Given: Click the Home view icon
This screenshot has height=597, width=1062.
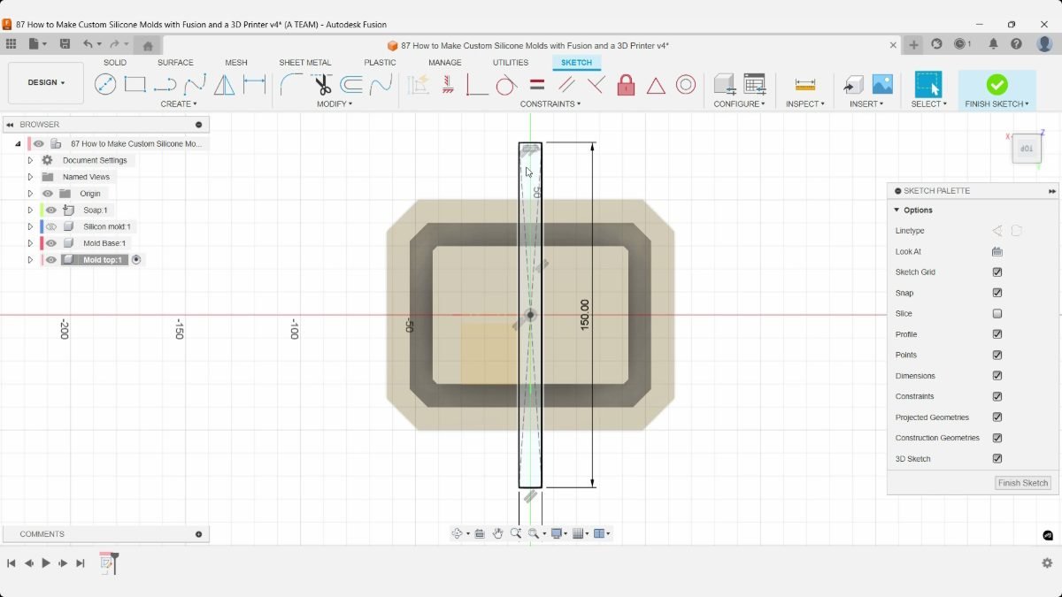Looking at the screenshot, I should click(x=148, y=45).
